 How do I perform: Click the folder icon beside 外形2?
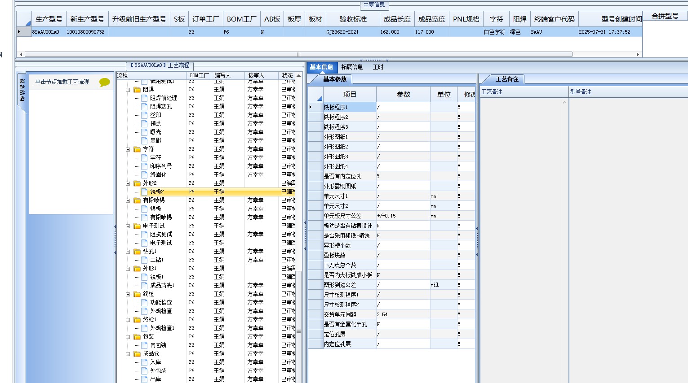click(138, 183)
